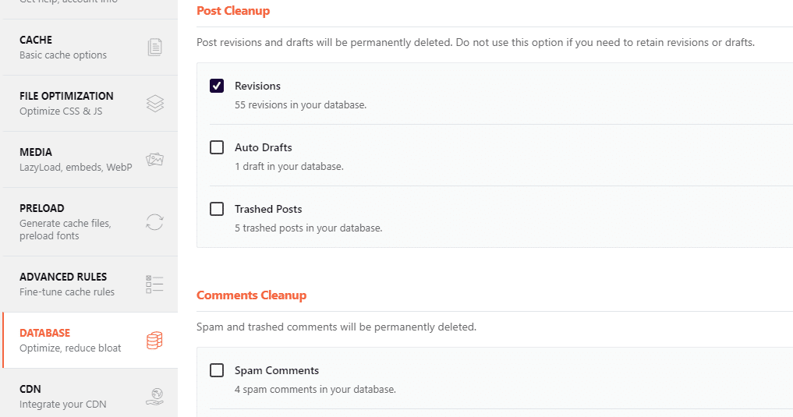793x417 pixels.
Task: Open ADVANCED RULES tab
Action: tap(63, 277)
